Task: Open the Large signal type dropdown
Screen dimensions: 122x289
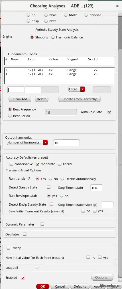Action: point(77,89)
